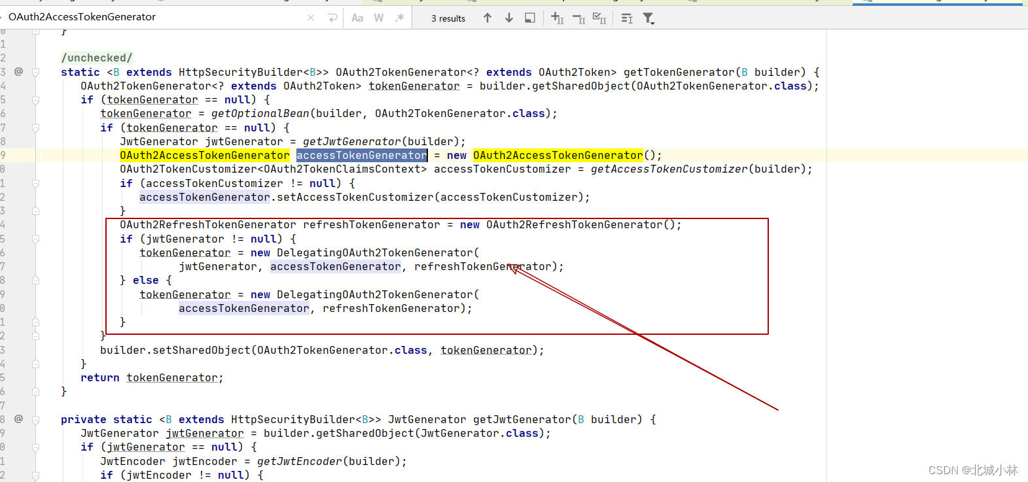Image resolution: width=1028 pixels, height=482 pixels.
Task: Open search results in Find window
Action: point(530,18)
